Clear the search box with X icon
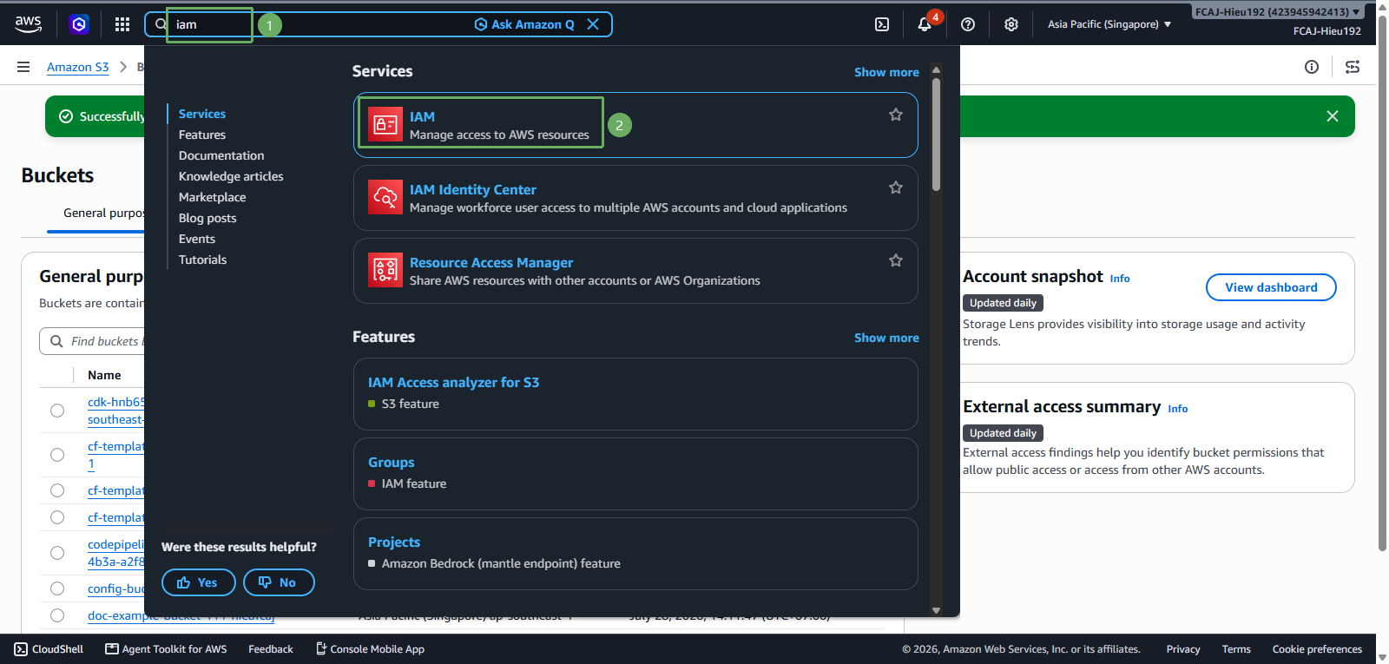The height and width of the screenshot is (664, 1389). click(x=593, y=24)
